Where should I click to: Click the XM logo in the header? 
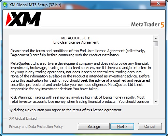[23, 19]
